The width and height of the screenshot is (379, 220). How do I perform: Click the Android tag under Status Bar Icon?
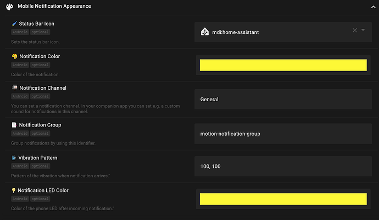(19, 32)
